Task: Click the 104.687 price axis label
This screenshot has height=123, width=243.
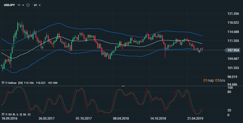Action: 233,59
